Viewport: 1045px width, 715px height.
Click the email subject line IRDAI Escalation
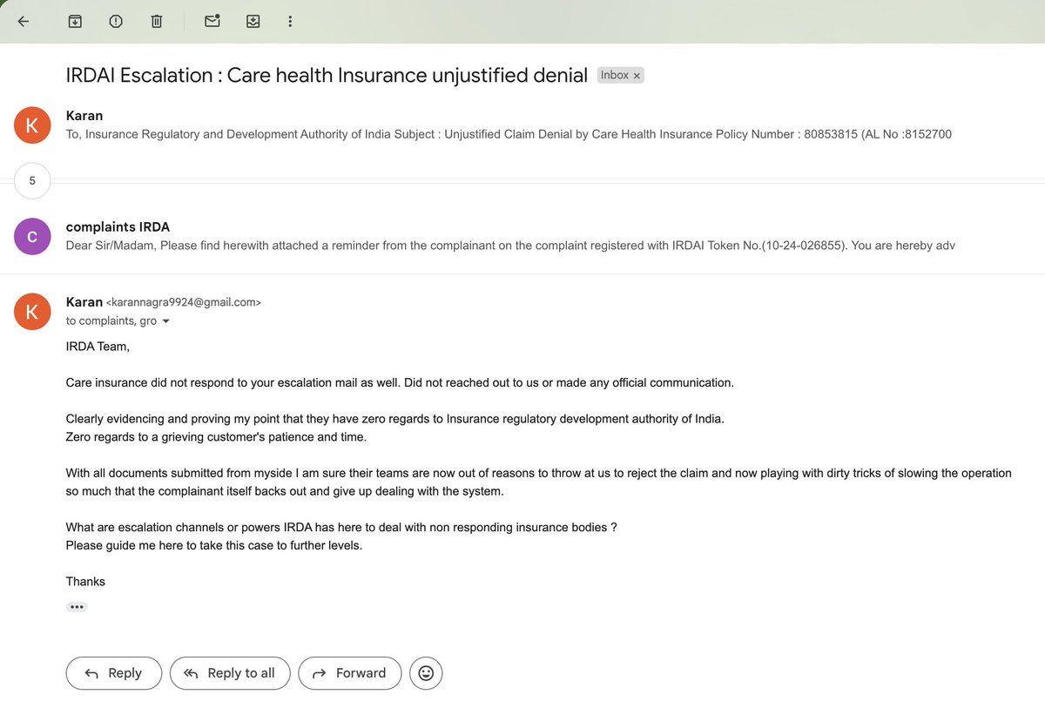coord(327,76)
